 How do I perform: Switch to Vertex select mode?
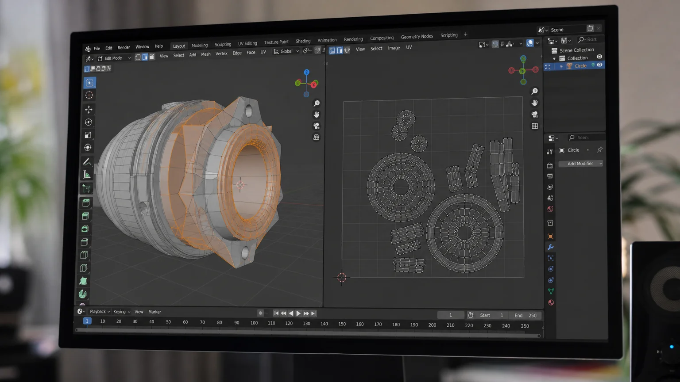click(138, 57)
